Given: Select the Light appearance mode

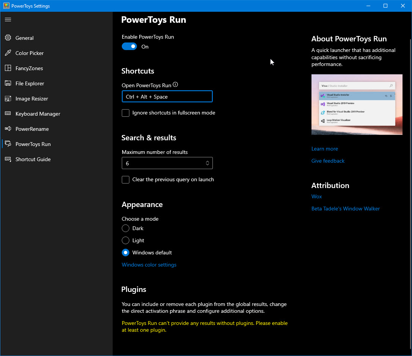Looking at the screenshot, I should point(126,240).
